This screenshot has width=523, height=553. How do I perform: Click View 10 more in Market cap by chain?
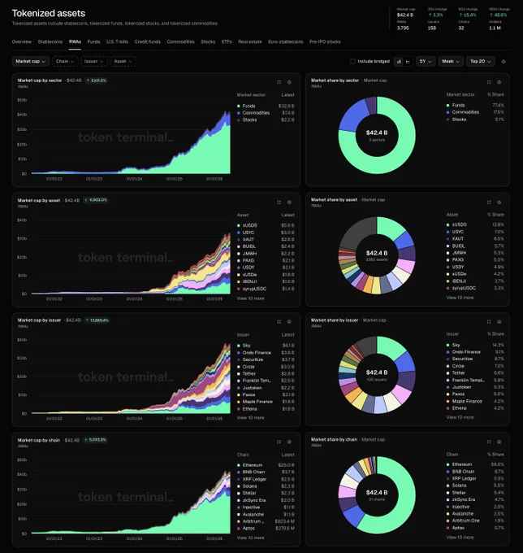(250, 538)
